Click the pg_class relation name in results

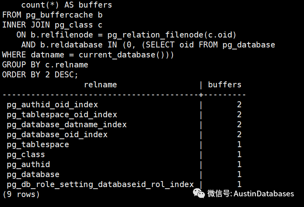click(26, 154)
